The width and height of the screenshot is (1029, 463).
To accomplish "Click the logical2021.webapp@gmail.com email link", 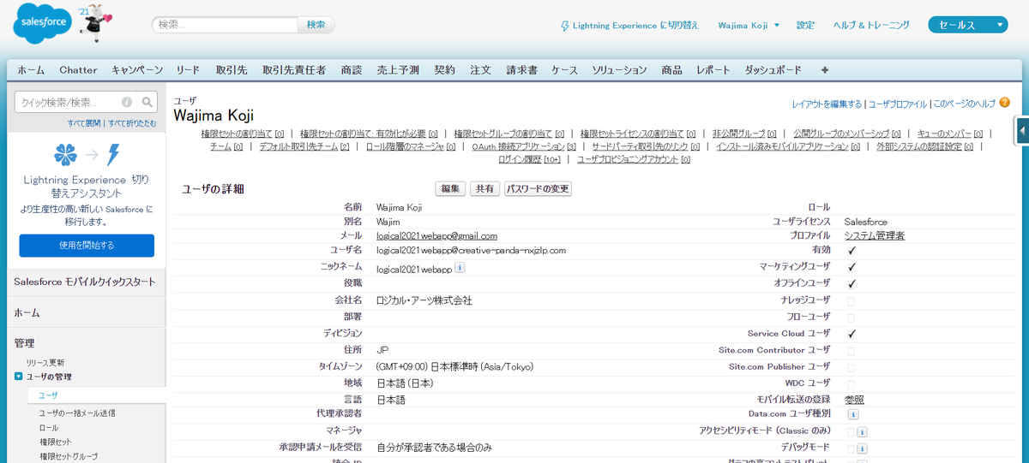I will tap(436, 235).
